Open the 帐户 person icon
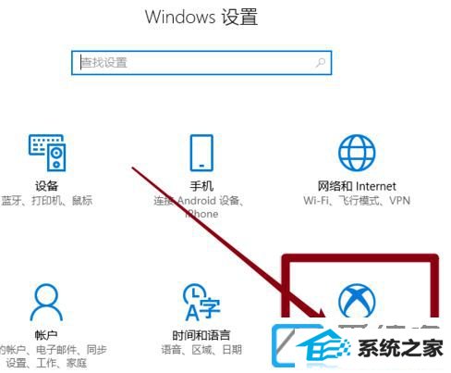 click(46, 302)
